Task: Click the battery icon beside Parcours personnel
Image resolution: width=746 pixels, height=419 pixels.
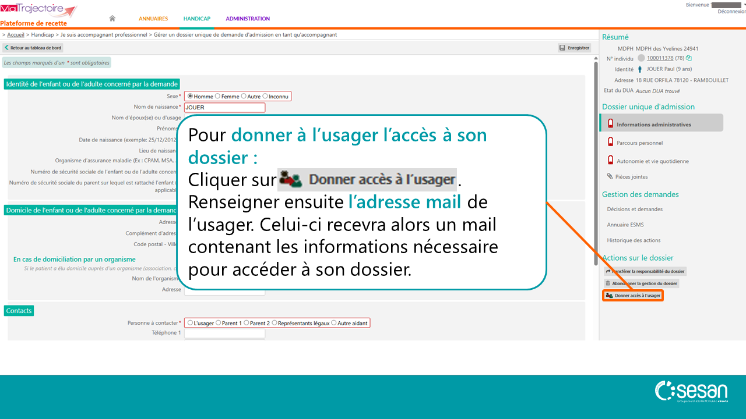Action: coord(610,143)
